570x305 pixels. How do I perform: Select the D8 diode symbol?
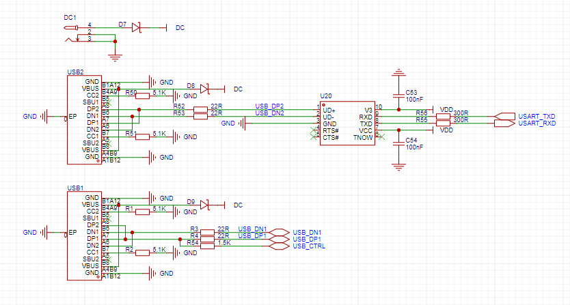click(x=204, y=89)
